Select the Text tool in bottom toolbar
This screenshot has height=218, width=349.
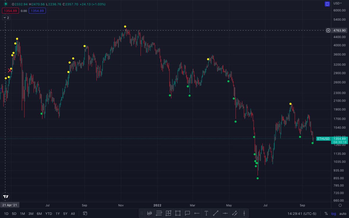tap(206, 213)
